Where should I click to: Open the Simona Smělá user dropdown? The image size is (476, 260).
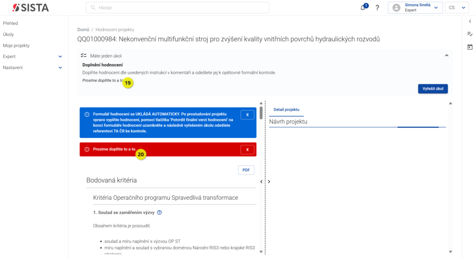point(415,7)
